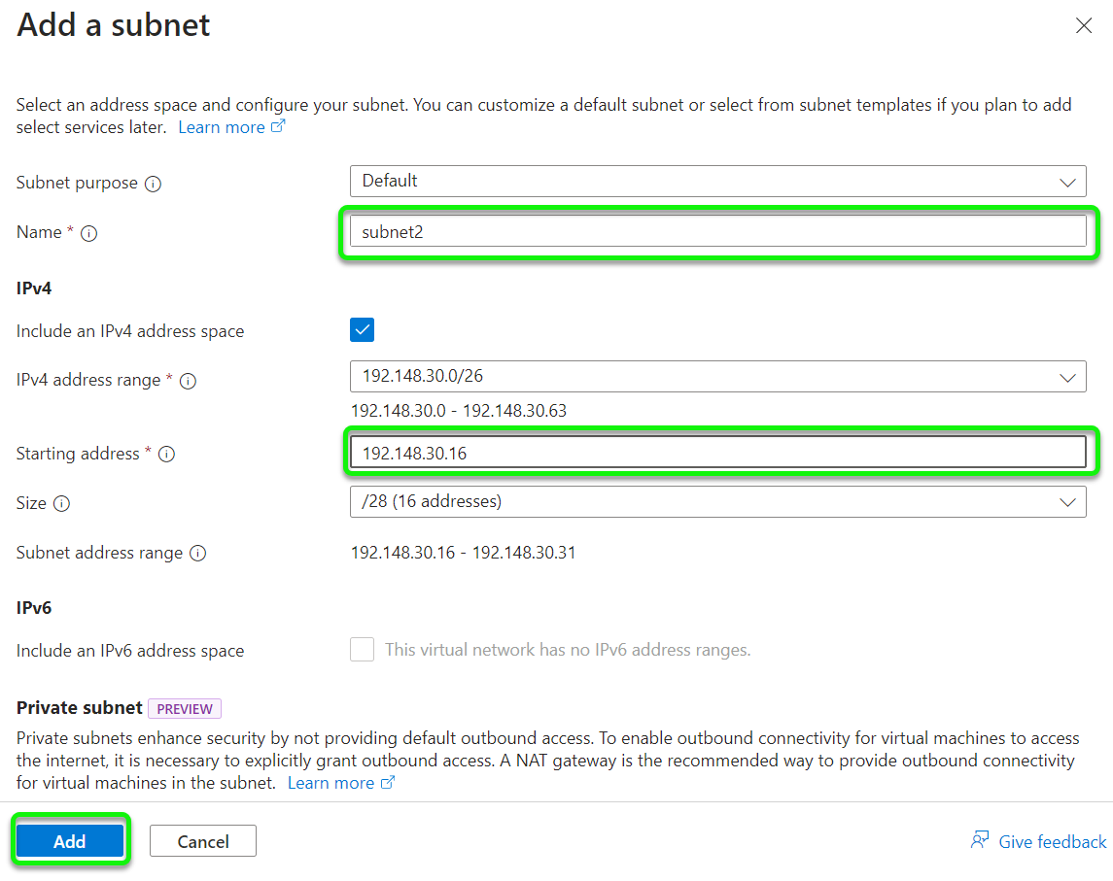
Task: Open the top Learn more link
Action: click(x=220, y=126)
